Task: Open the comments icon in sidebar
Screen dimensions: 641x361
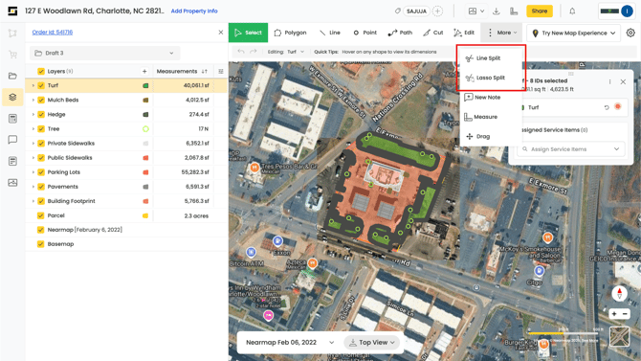Action: click(12, 140)
